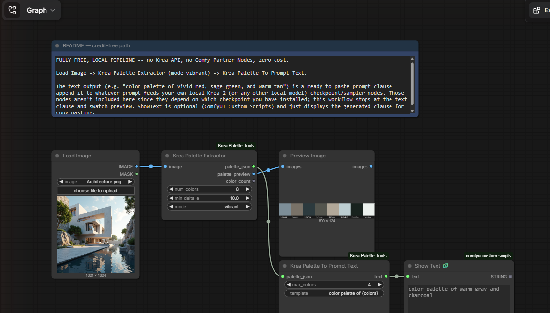Click link midpoint between Load Image and Extractor
This screenshot has height=313, width=550.
151,166
